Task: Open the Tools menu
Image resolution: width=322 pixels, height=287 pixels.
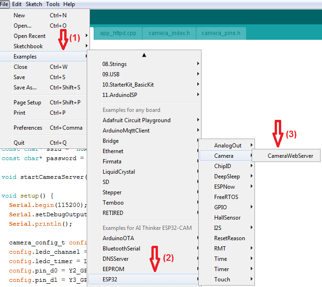Action: click(x=52, y=4)
